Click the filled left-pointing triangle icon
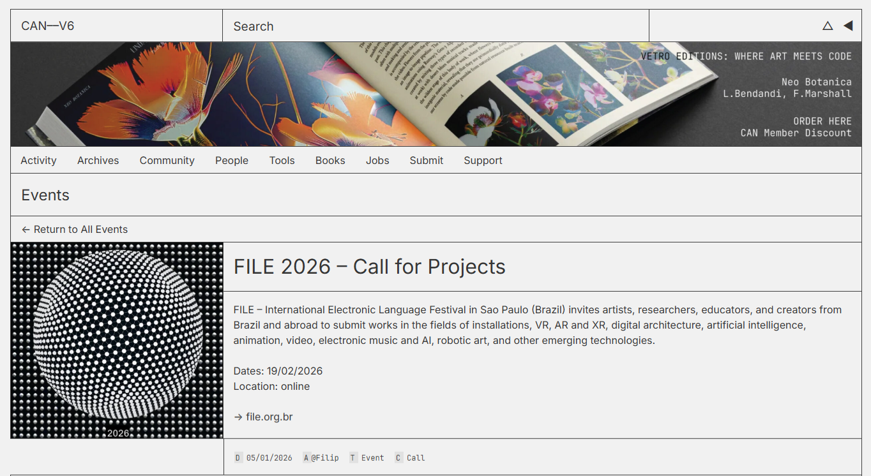 pyautogui.click(x=848, y=26)
